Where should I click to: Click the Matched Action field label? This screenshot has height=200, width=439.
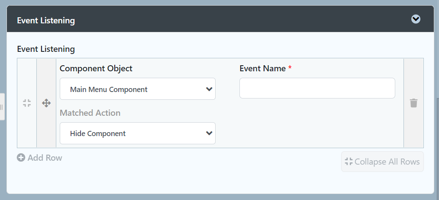click(90, 113)
